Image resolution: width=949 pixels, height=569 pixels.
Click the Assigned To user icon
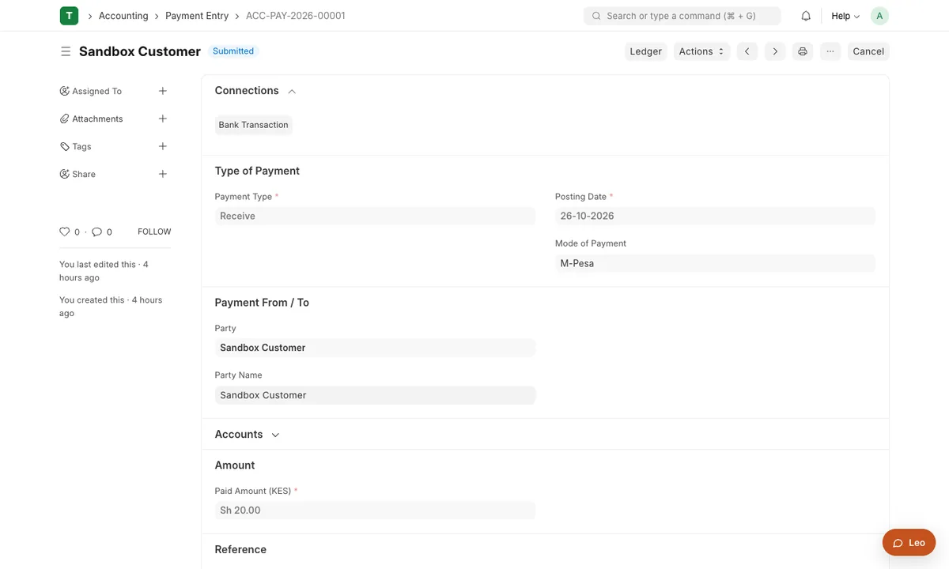coord(65,91)
